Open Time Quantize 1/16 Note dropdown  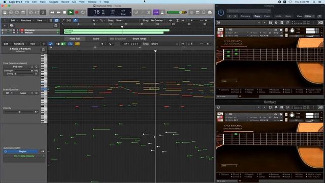pos(19,67)
